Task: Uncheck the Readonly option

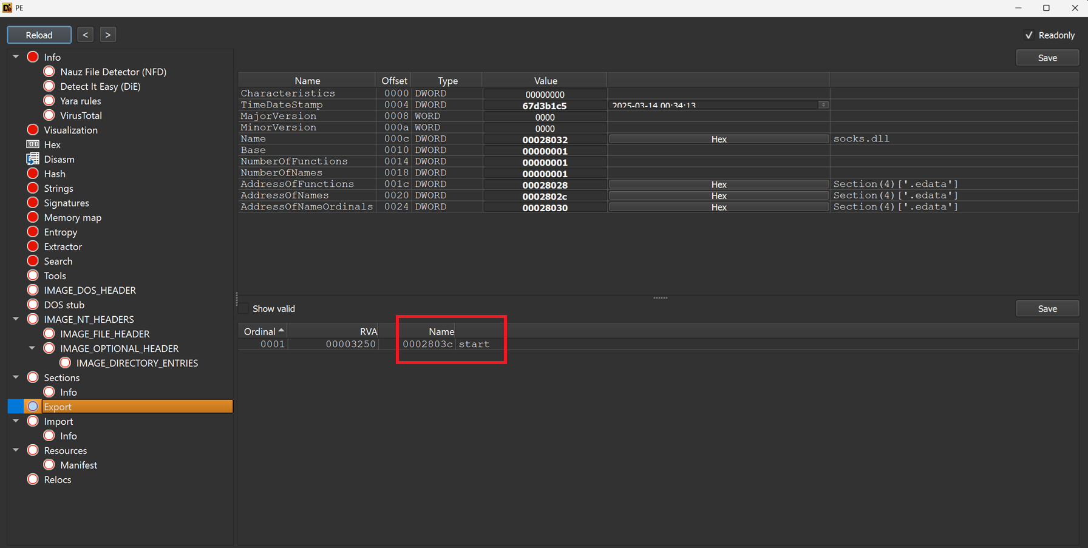Action: pos(1030,35)
